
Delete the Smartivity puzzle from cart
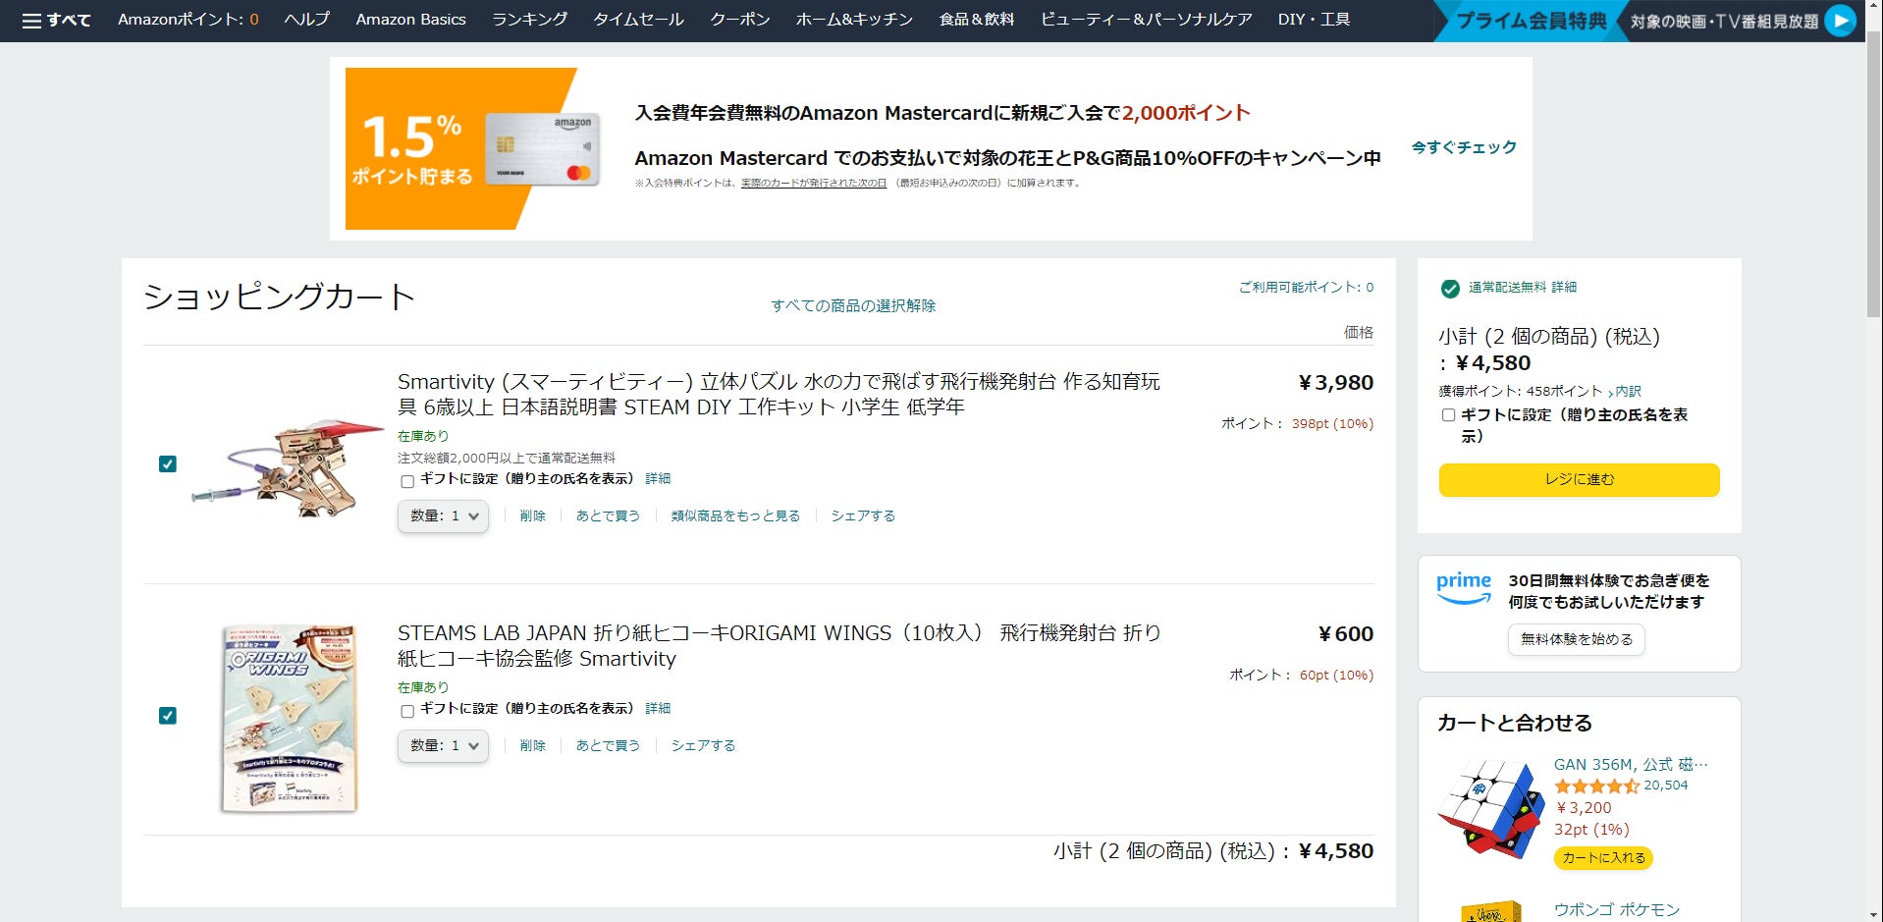point(533,516)
